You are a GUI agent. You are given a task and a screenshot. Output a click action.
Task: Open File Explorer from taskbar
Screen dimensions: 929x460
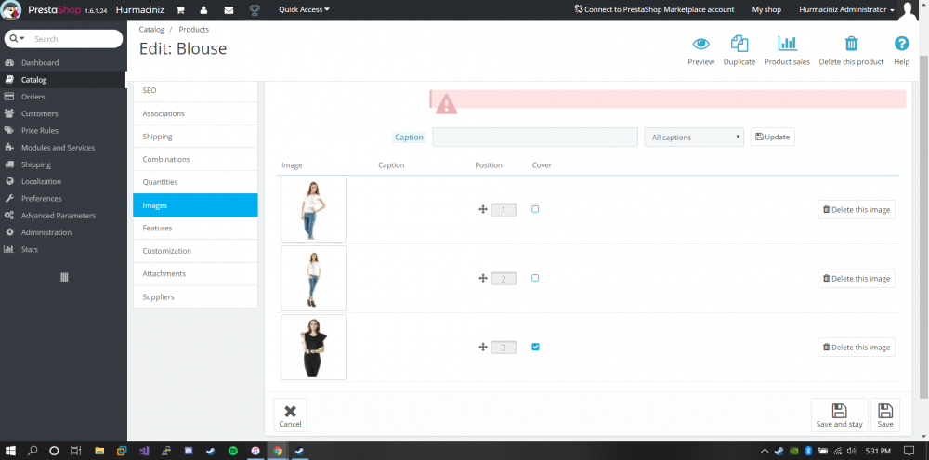pos(99,451)
